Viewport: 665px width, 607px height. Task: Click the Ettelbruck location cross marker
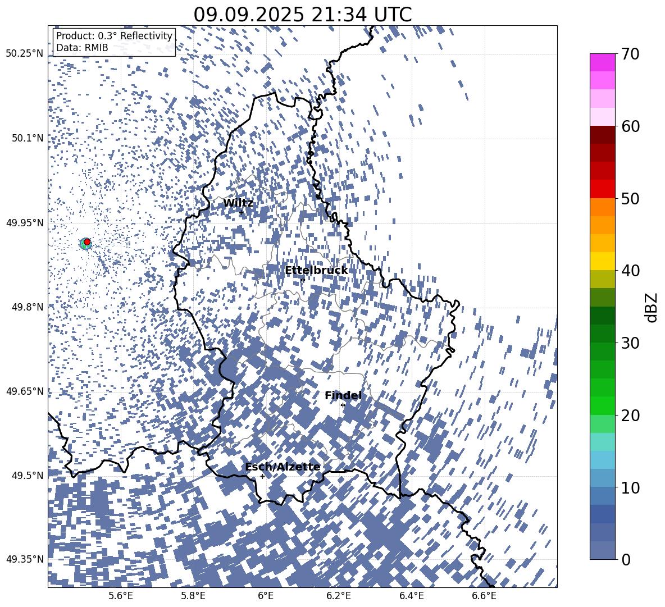[x=303, y=279]
